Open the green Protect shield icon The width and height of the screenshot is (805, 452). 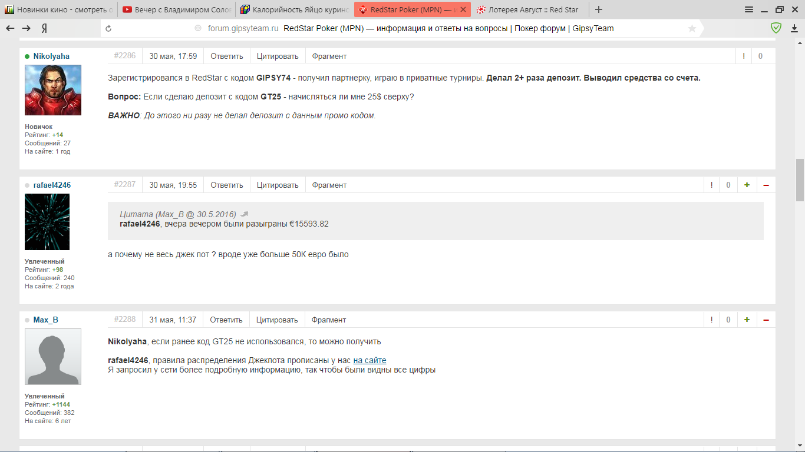(x=777, y=28)
